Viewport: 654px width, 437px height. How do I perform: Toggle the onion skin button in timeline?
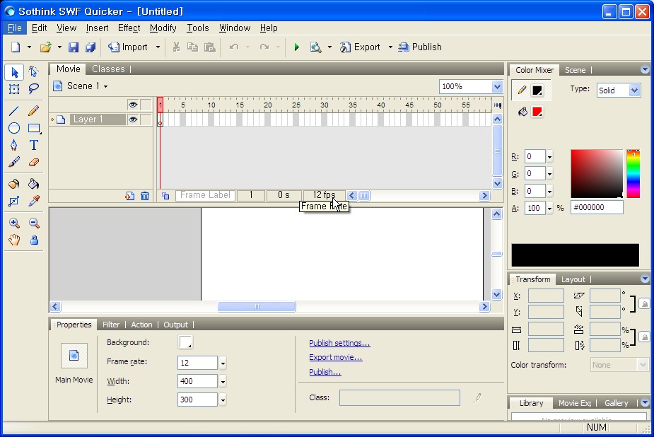(165, 196)
